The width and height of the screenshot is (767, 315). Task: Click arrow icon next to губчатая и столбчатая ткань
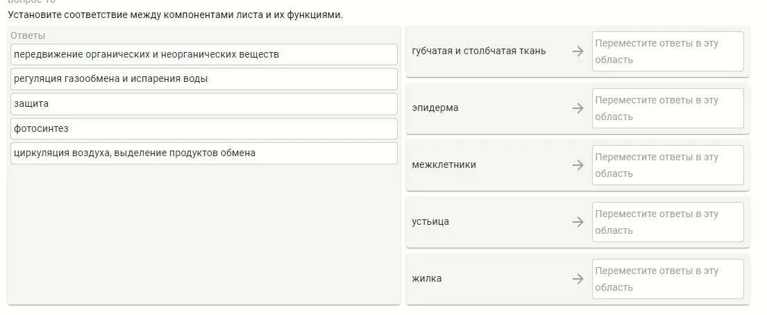coord(578,51)
